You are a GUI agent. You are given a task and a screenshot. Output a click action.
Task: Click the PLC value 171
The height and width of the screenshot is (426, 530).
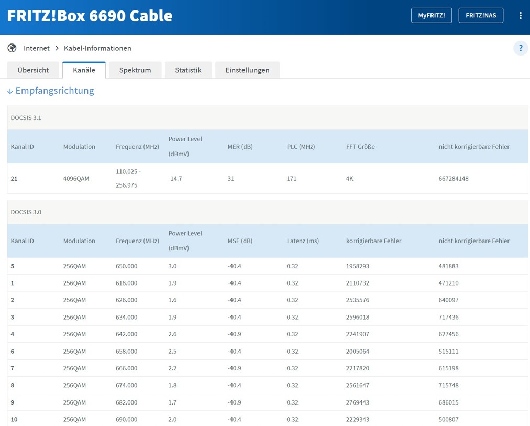click(x=292, y=179)
